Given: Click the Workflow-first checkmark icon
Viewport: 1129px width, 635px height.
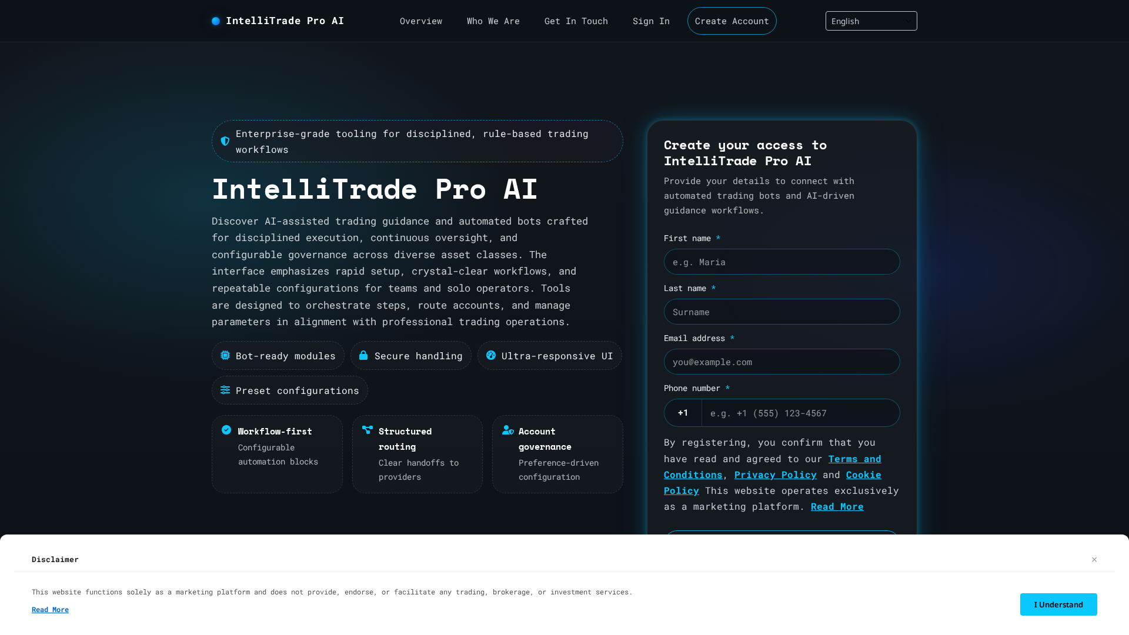Looking at the screenshot, I should pos(226,430).
